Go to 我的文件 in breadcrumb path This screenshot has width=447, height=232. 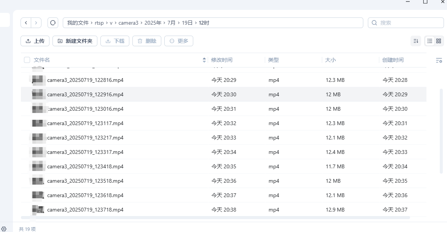pyautogui.click(x=78, y=23)
